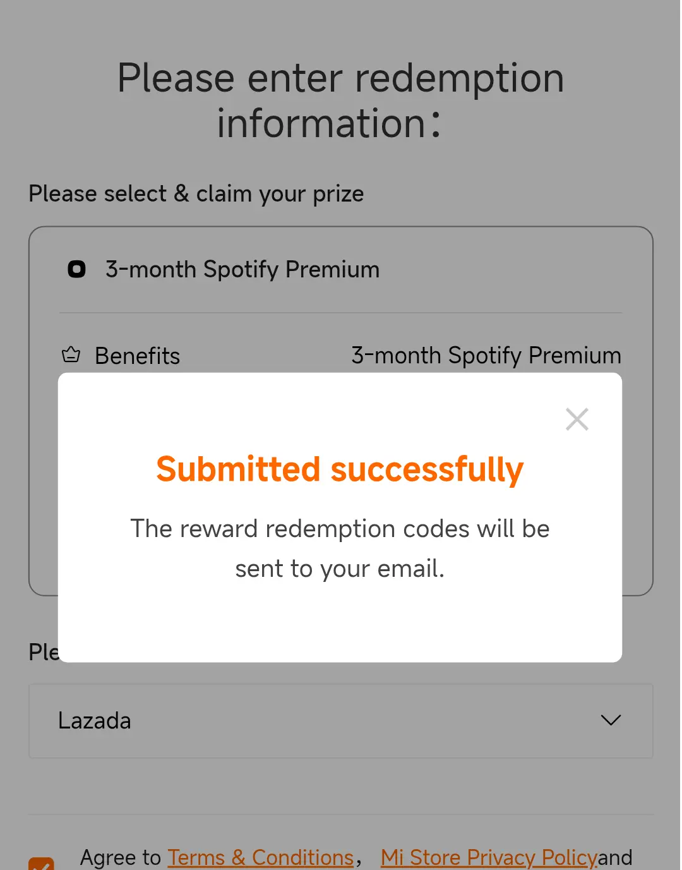
Task: Click the Lazada selected value text
Action: (95, 721)
